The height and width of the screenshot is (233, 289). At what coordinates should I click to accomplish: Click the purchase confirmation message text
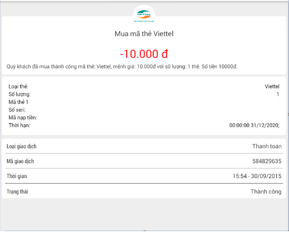[x=122, y=66]
